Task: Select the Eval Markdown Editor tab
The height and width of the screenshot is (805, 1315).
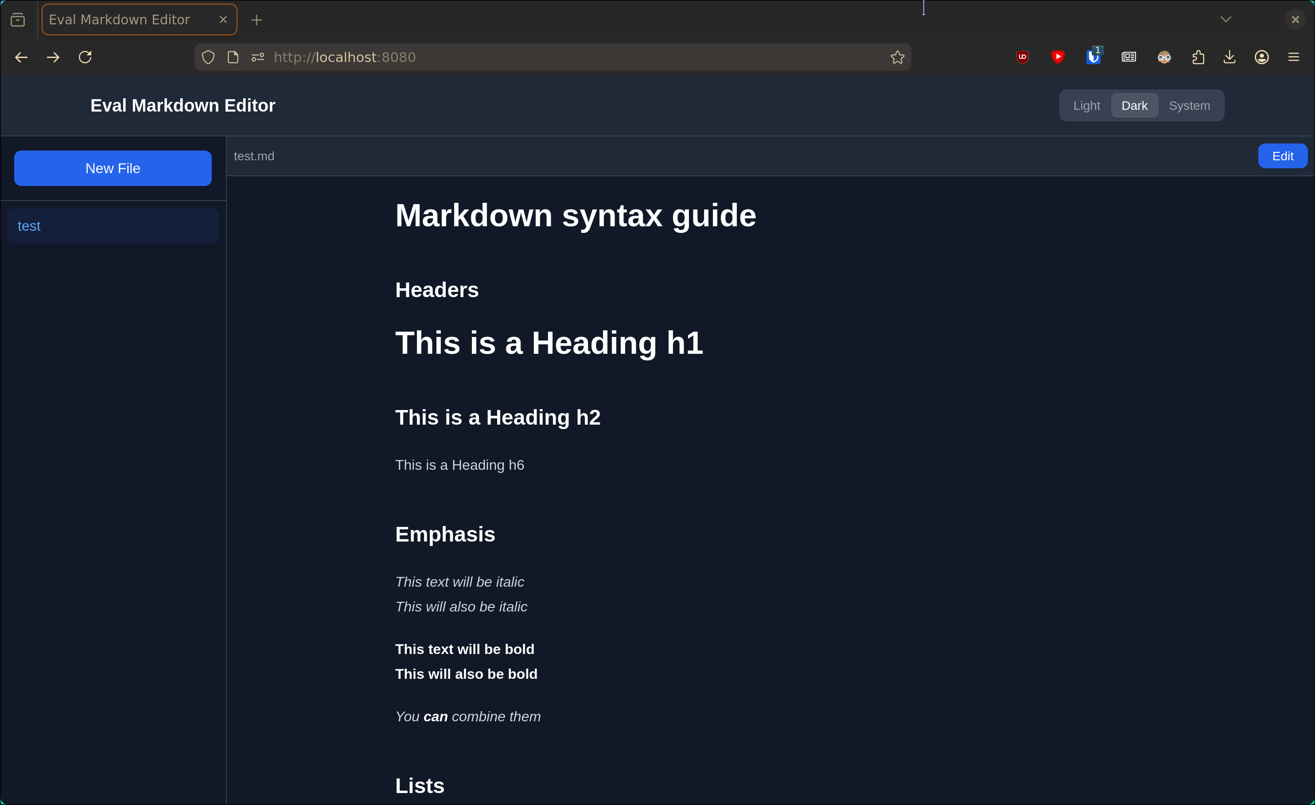Action: [x=120, y=20]
